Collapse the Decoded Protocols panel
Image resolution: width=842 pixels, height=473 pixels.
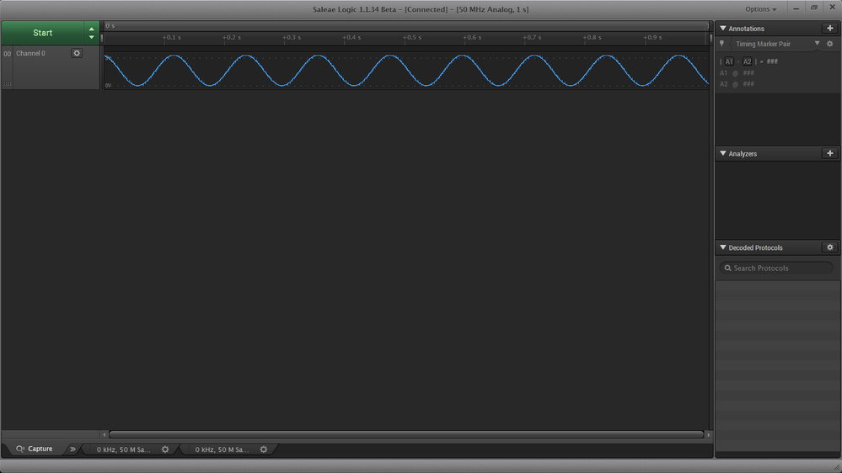point(723,247)
